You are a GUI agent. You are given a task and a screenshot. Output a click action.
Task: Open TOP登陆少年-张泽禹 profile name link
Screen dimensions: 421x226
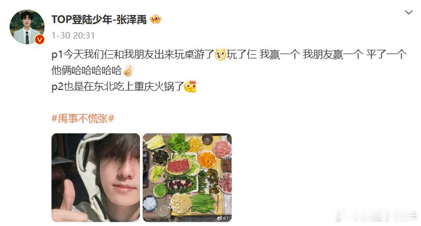[99, 20]
